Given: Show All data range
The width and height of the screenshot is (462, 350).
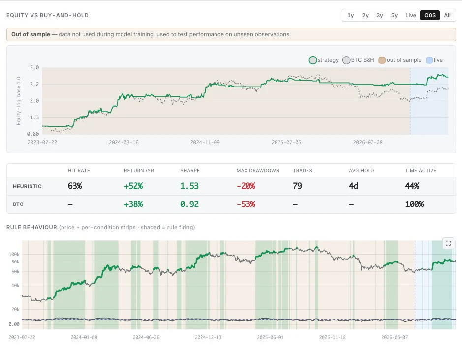Looking at the screenshot, I should [x=447, y=15].
